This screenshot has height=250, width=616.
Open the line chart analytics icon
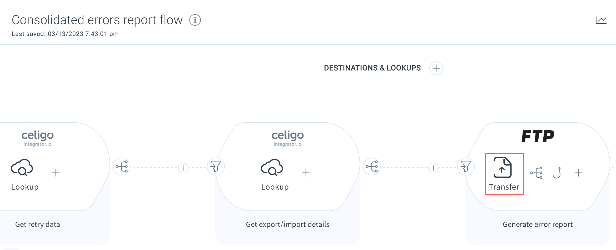click(x=601, y=20)
